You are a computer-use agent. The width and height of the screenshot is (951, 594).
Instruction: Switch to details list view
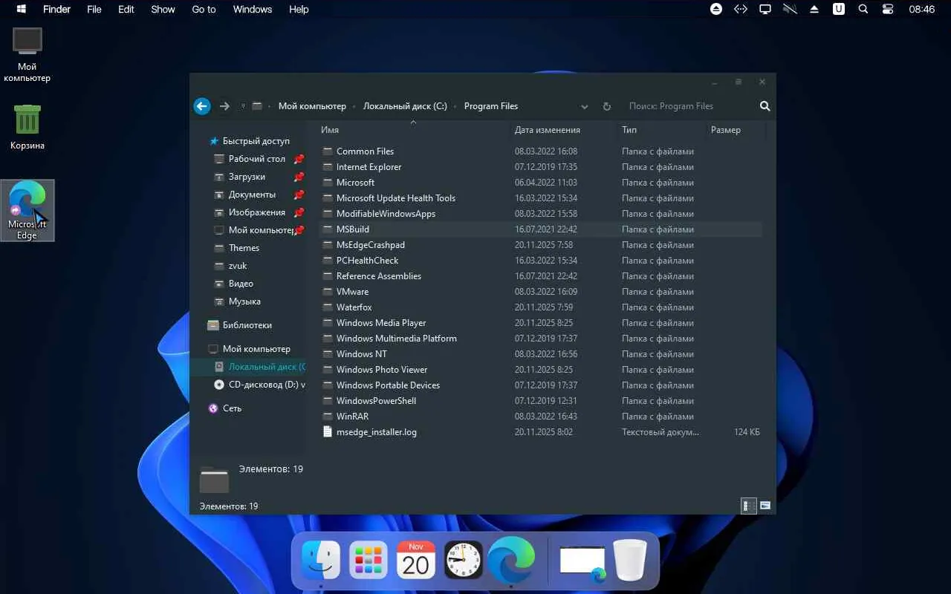(749, 506)
